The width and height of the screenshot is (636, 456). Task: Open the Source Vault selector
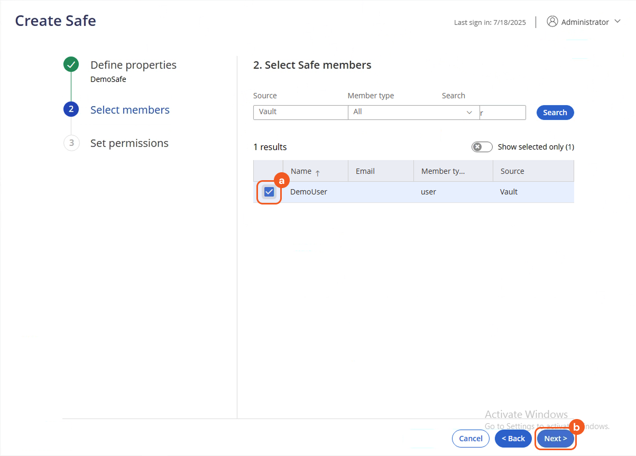point(300,112)
